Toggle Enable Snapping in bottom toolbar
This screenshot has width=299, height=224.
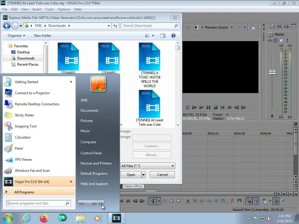(249, 201)
